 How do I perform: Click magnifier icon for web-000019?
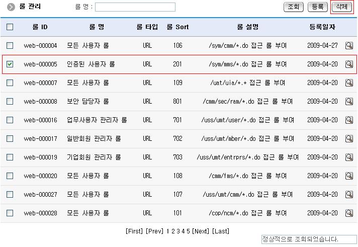349,157
